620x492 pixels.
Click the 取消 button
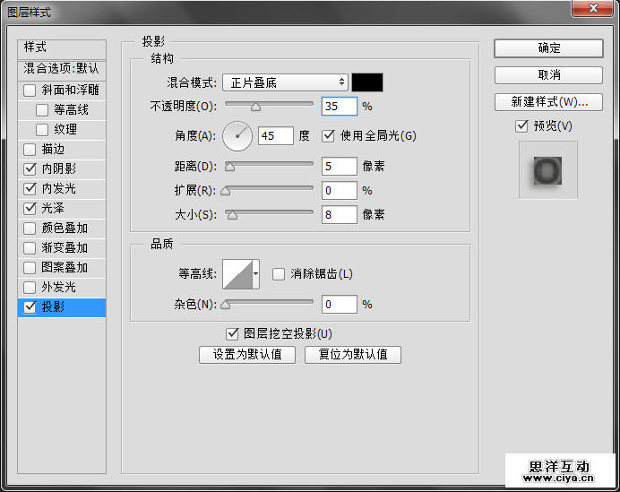click(x=548, y=75)
